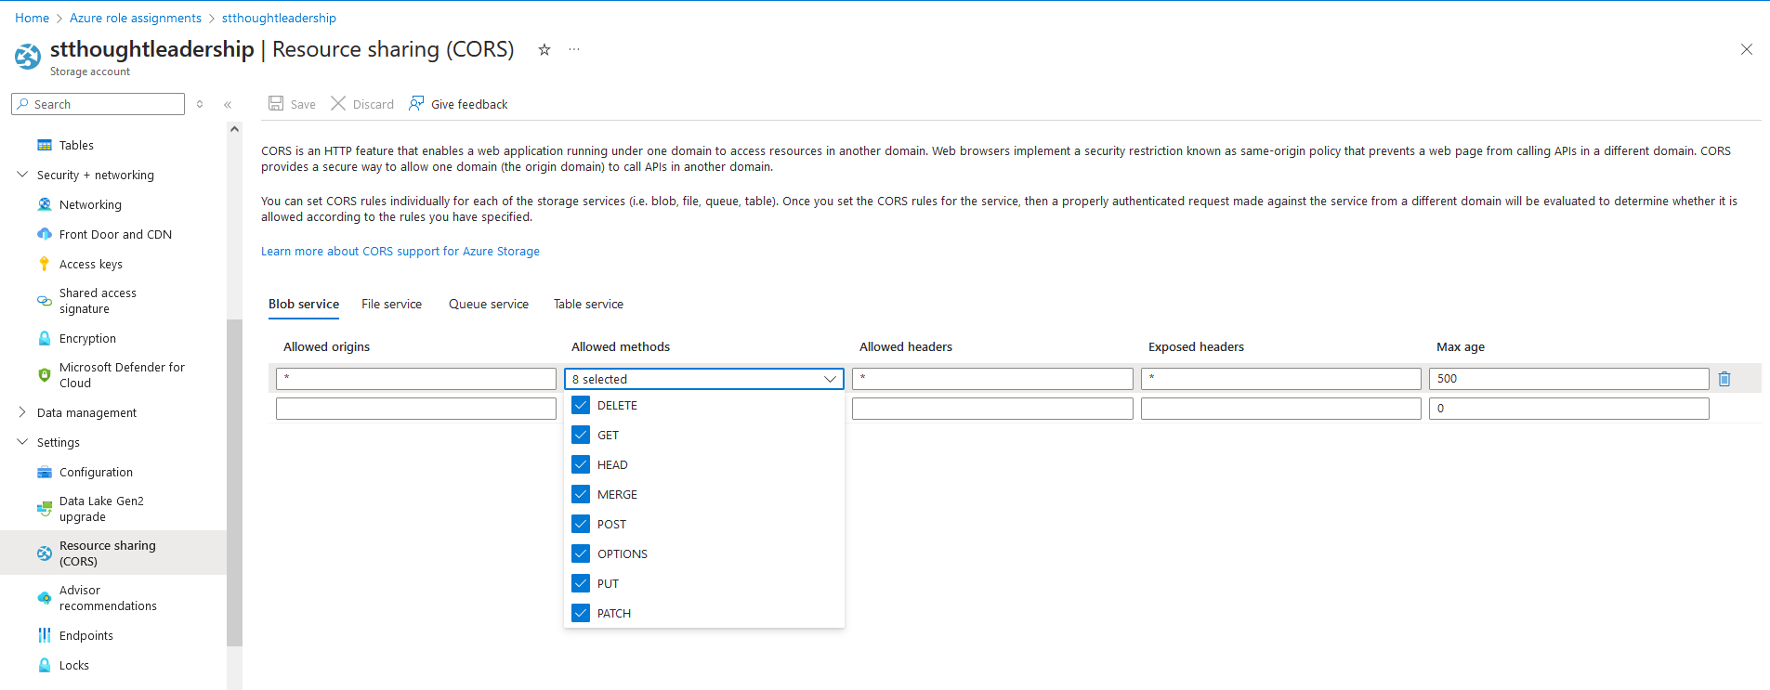
Task: Click the Max age field showing 500
Action: click(1569, 379)
